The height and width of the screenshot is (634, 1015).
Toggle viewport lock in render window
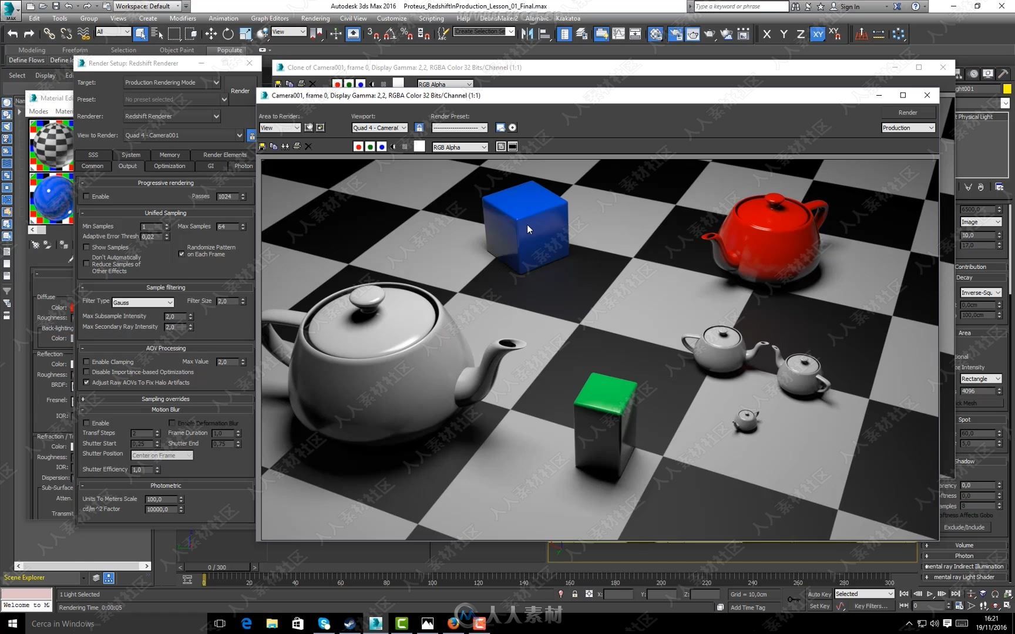pos(419,127)
